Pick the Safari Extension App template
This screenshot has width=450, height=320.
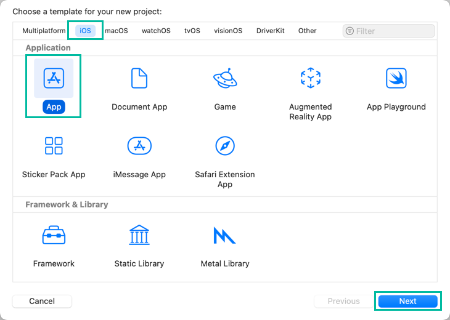[225, 146]
